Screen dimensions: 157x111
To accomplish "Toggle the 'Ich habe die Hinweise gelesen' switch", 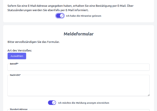I will [60, 16].
